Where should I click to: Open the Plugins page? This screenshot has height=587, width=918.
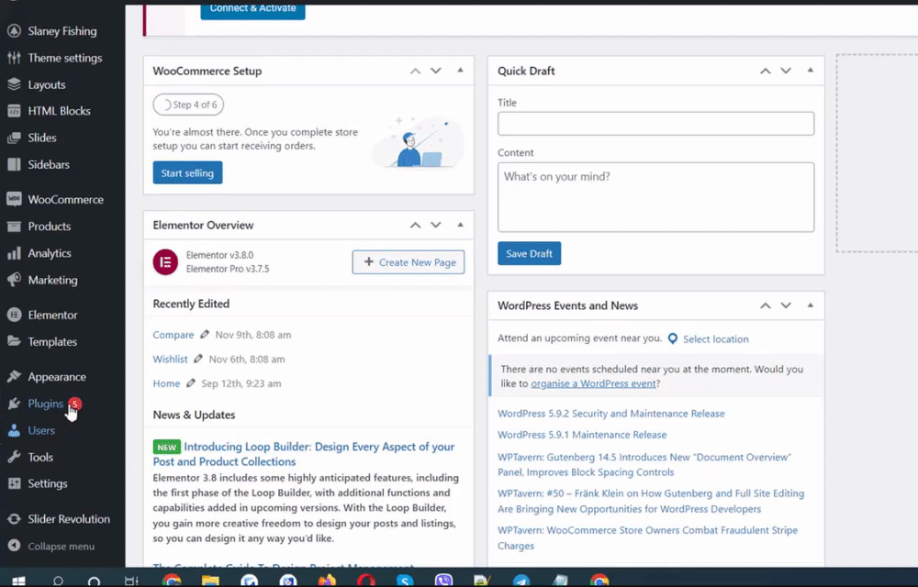[x=45, y=404]
